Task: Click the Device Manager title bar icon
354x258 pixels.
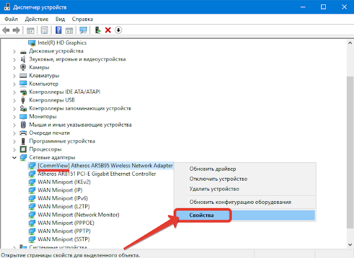Action: pos(7,7)
